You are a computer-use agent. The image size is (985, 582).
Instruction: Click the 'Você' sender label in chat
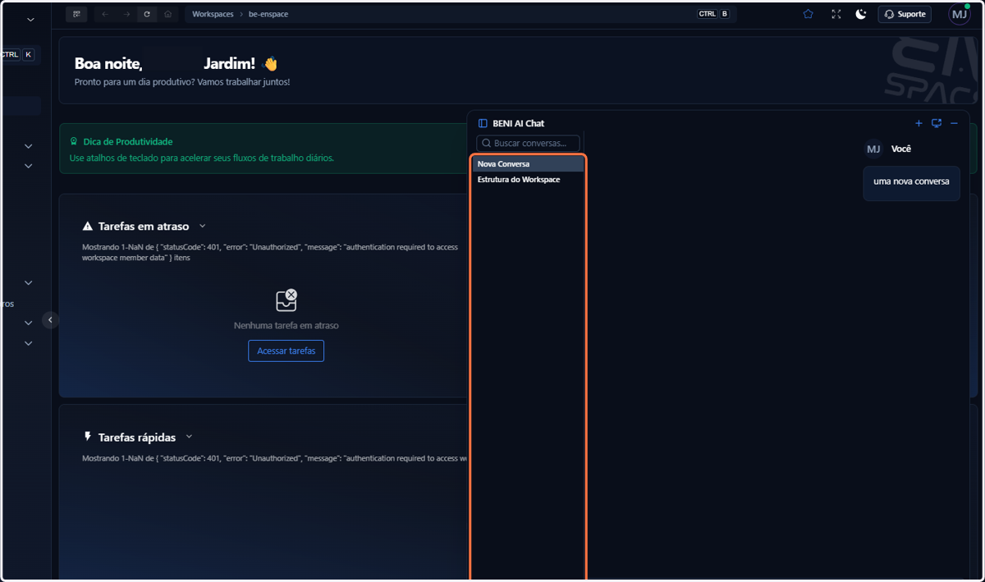[x=901, y=149]
